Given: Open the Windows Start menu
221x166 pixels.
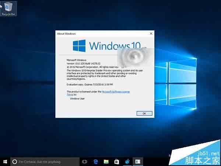Looking at the screenshot, I should 5,162.
